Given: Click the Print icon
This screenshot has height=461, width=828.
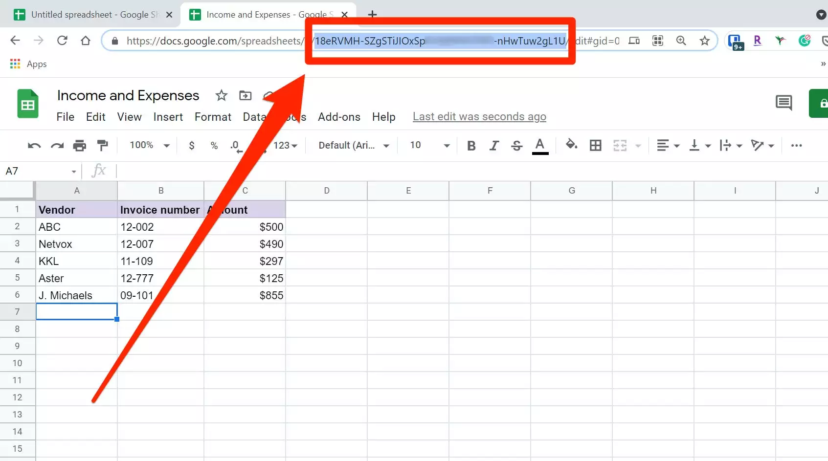Looking at the screenshot, I should click(79, 146).
